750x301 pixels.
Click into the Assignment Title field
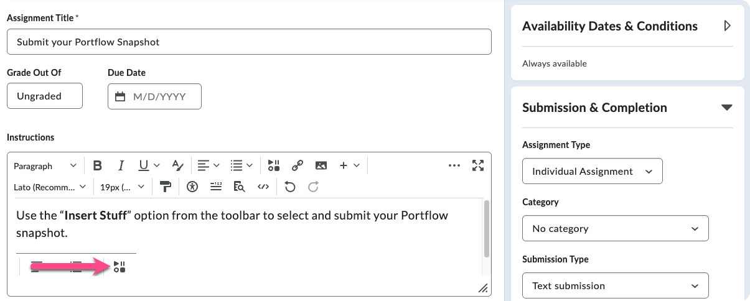(249, 42)
